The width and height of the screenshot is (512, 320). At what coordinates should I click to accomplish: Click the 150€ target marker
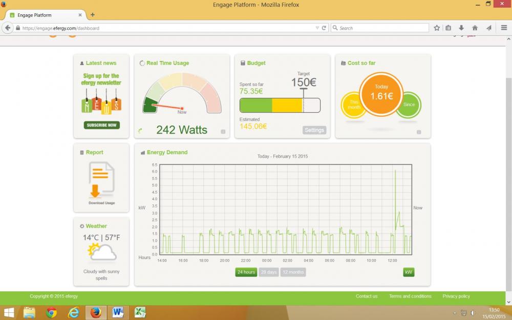tap(304, 82)
